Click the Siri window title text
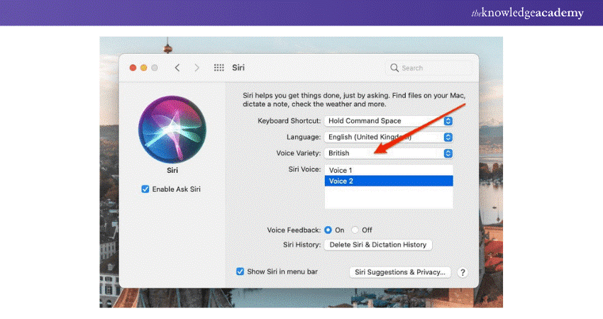This screenshot has height=319, width=603. pos(238,67)
